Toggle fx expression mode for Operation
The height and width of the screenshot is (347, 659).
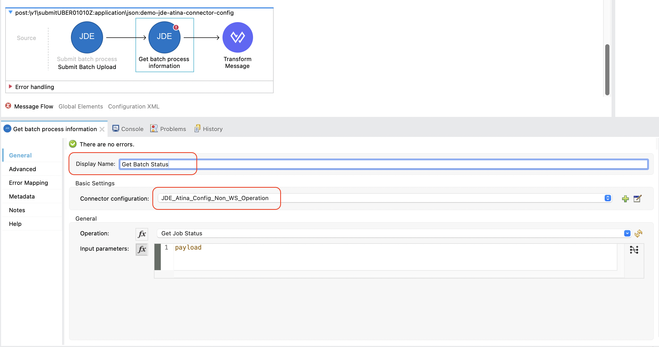pyautogui.click(x=142, y=234)
